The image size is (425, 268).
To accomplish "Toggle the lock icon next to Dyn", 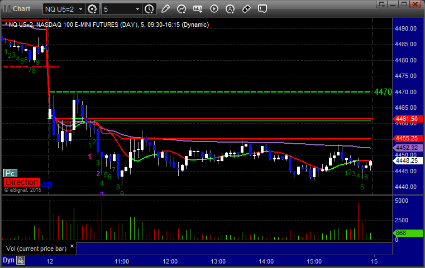I will [21, 260].
